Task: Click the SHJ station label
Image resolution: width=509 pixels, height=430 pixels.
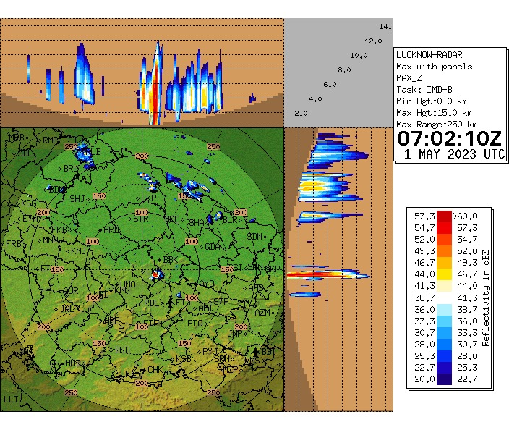Action: tap(77, 198)
